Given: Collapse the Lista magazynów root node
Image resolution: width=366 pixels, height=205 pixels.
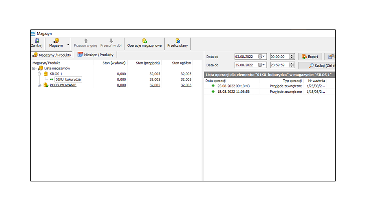Looking at the screenshot, I should tap(34, 68).
